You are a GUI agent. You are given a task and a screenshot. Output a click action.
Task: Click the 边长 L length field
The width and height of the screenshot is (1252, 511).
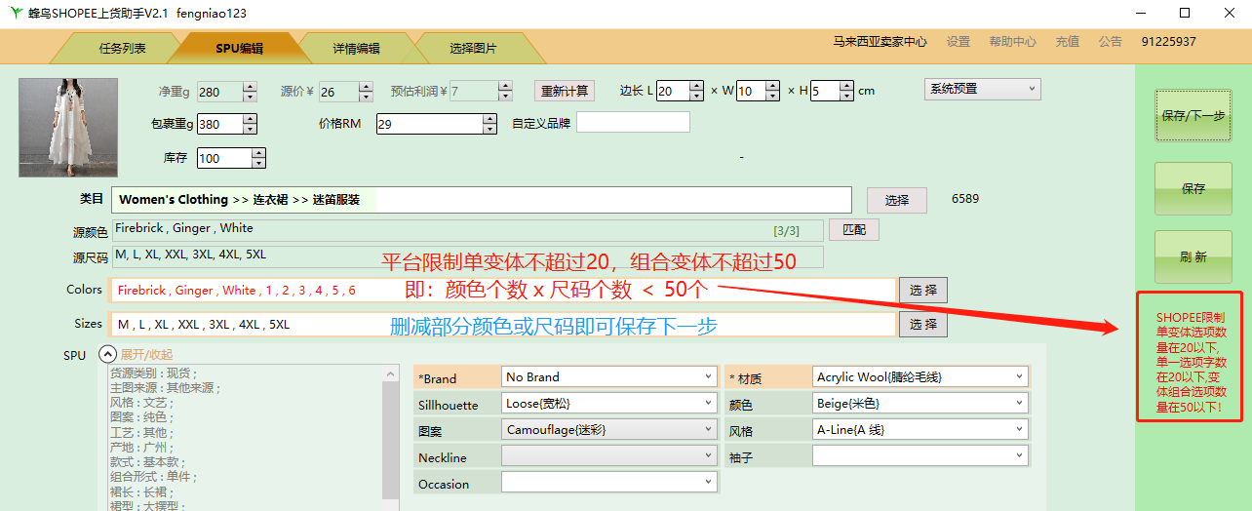pos(680,91)
